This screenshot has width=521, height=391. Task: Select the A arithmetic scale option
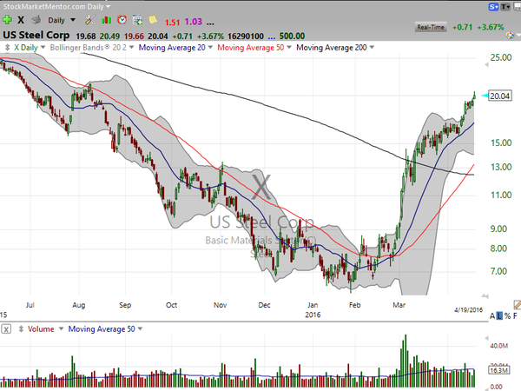(x=492, y=316)
